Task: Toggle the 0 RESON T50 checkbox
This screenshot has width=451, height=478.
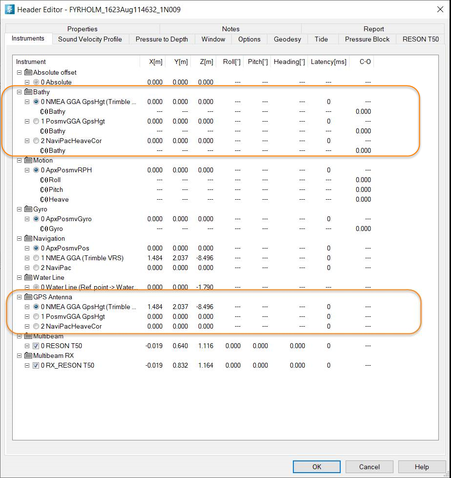Action: (x=36, y=346)
